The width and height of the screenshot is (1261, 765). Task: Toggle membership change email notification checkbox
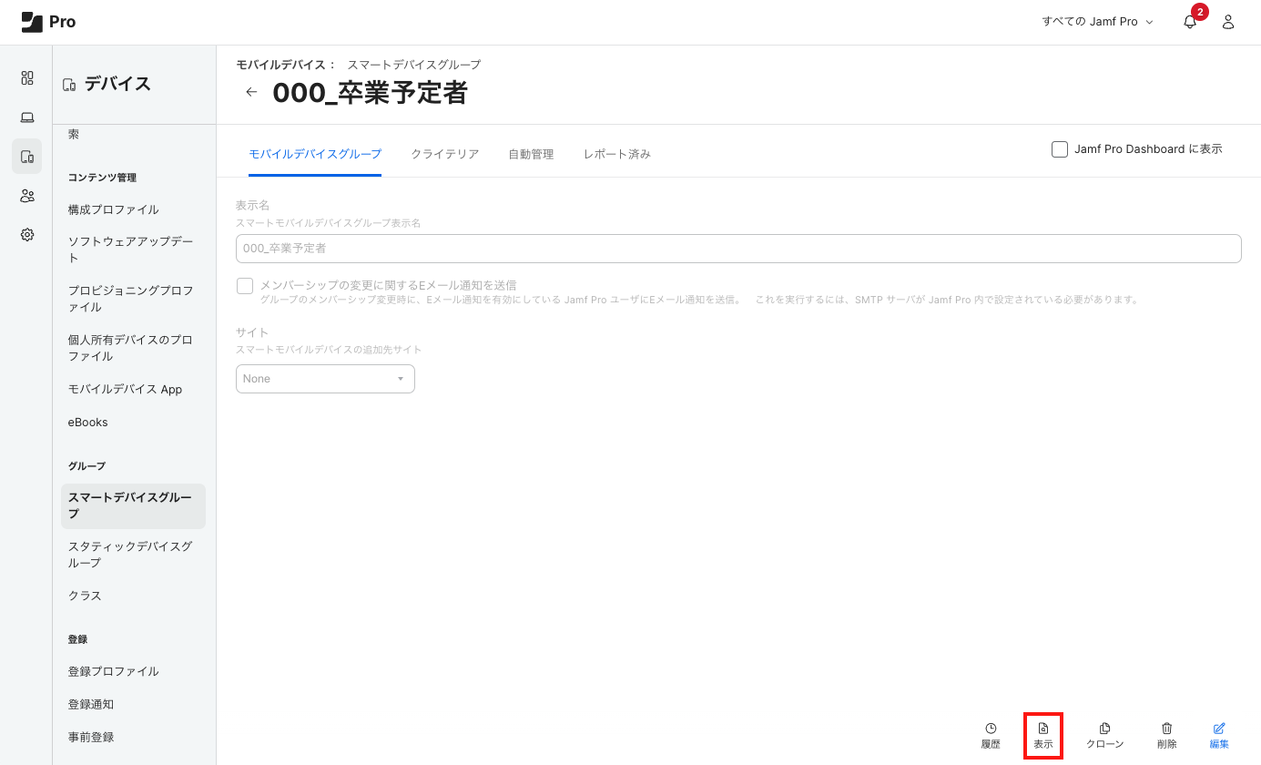245,286
